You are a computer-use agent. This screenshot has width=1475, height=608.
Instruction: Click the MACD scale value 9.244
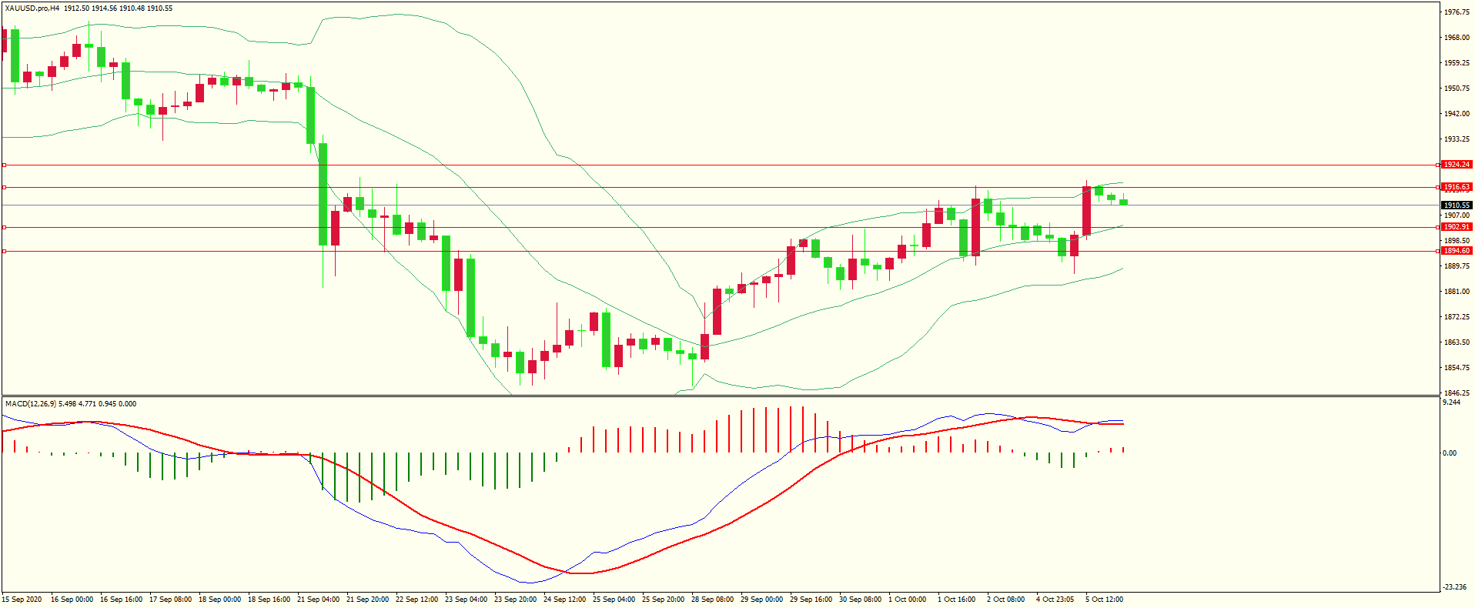coord(1451,403)
